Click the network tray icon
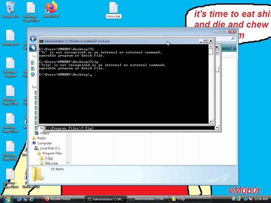The width and height of the screenshot is (271, 203). pos(246,199)
